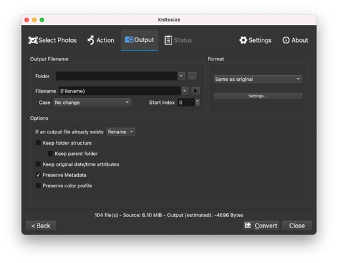Image resolution: width=338 pixels, height=263 pixels.
Task: Open the About page
Action: click(x=295, y=40)
